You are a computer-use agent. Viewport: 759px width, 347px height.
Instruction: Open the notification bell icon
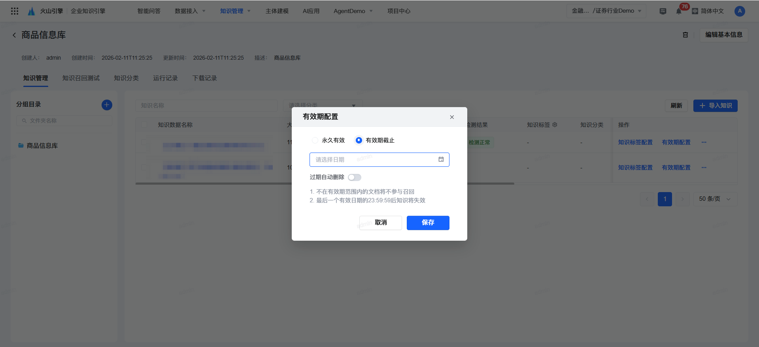tap(679, 11)
